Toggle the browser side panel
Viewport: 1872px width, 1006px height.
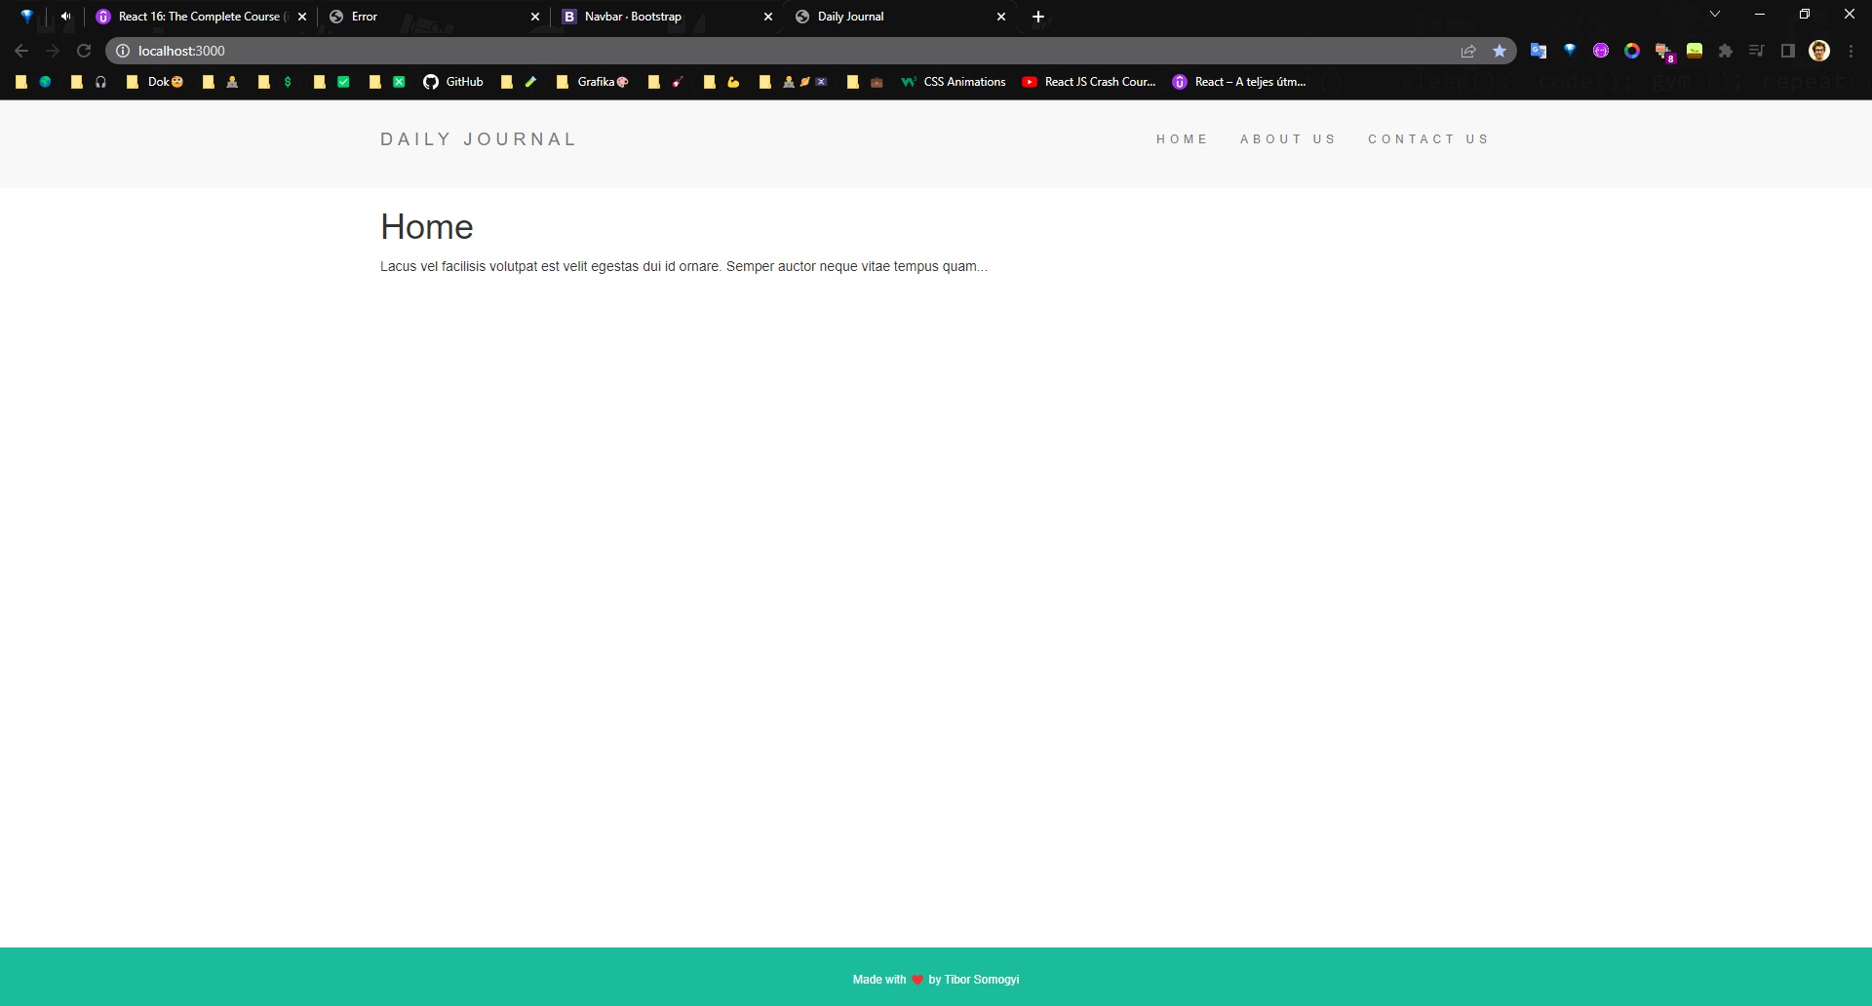(1788, 51)
